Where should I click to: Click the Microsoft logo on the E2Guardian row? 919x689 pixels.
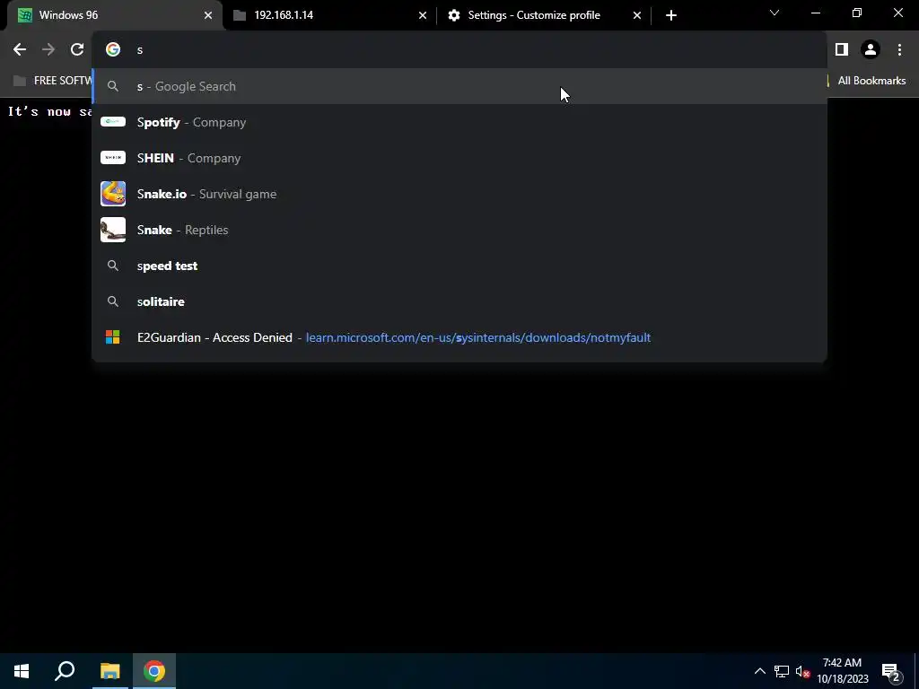tap(112, 337)
